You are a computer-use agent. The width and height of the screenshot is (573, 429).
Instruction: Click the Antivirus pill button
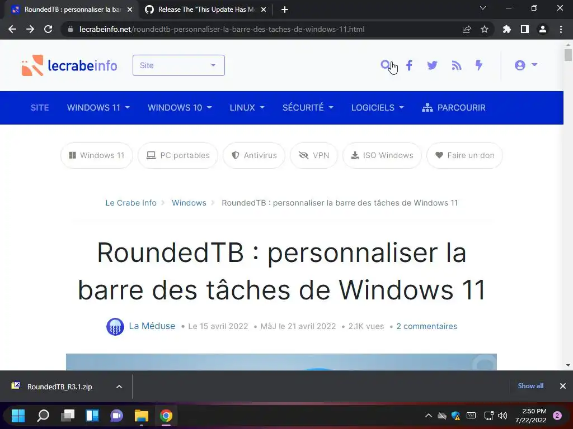pos(254,155)
